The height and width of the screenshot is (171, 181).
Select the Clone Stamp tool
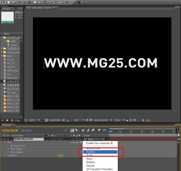point(56,2)
